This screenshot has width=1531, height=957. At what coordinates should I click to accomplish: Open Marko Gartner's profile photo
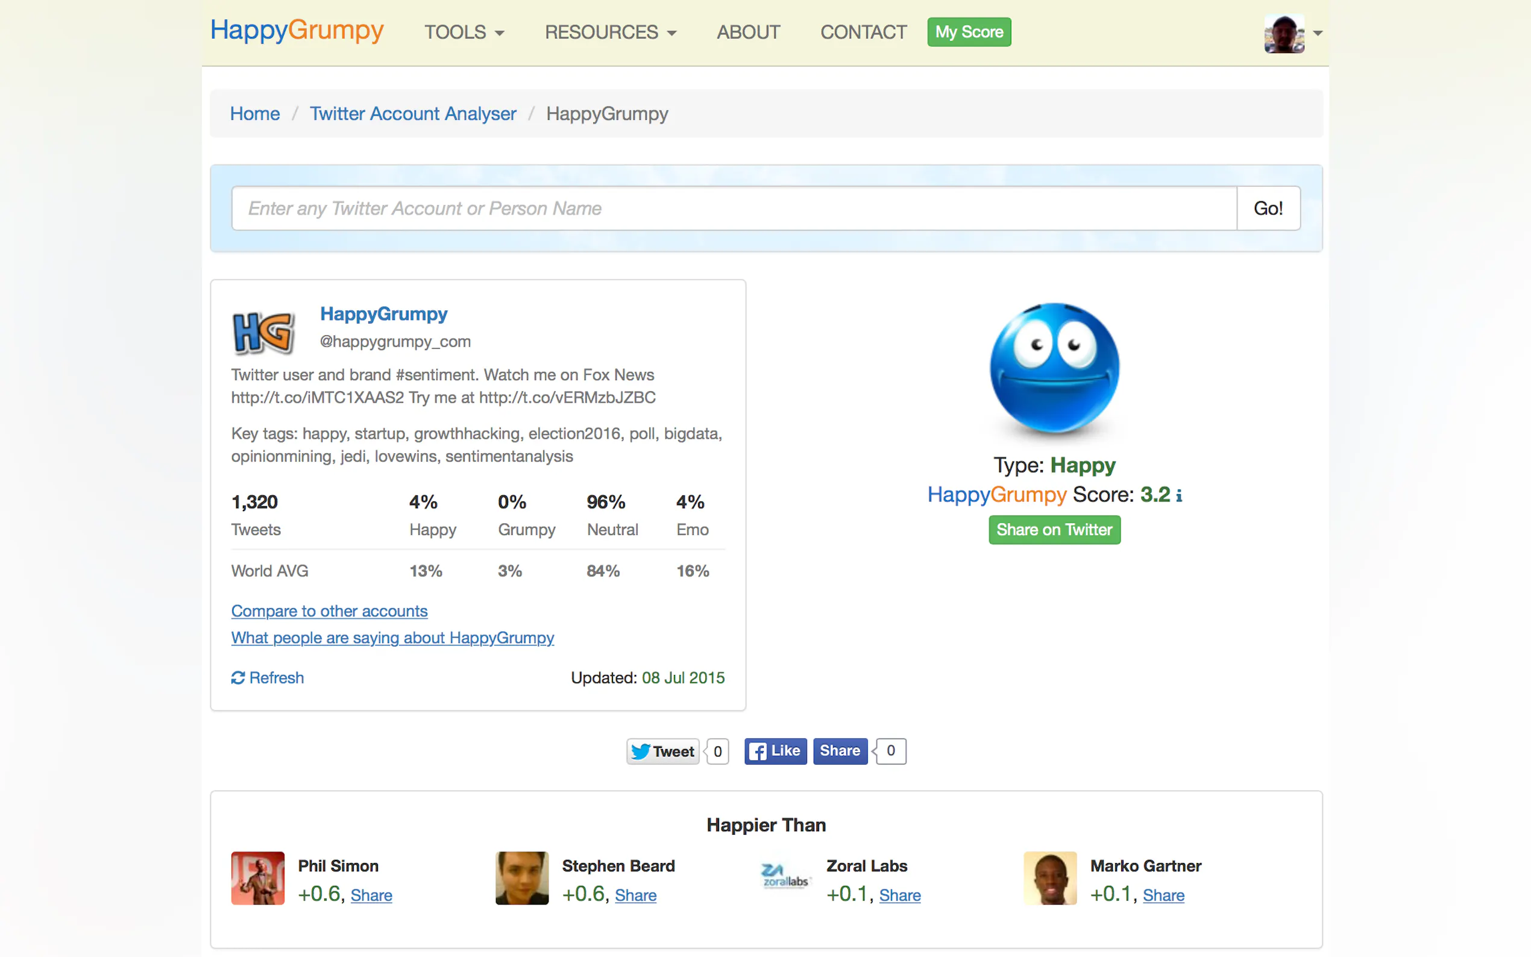[1050, 877]
